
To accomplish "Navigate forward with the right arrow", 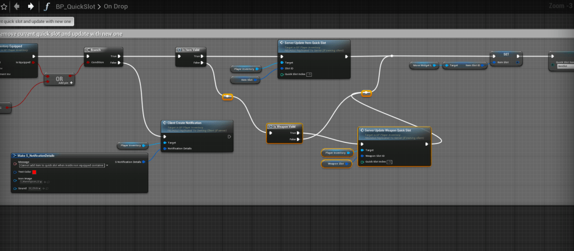I will click(x=30, y=7).
